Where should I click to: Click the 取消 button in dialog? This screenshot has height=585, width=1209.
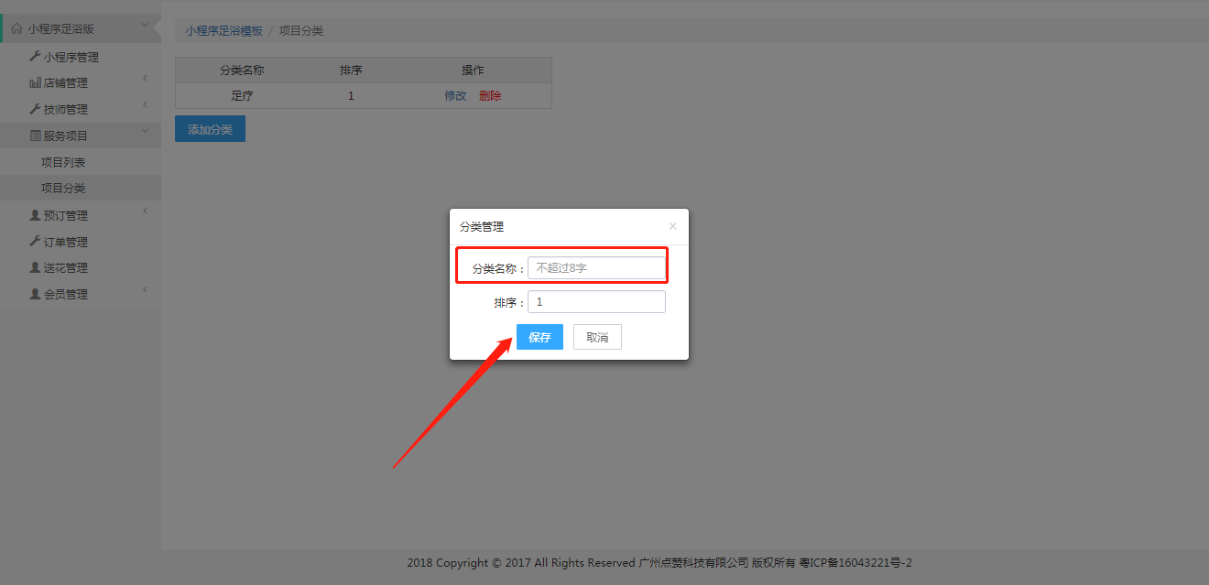coord(597,337)
